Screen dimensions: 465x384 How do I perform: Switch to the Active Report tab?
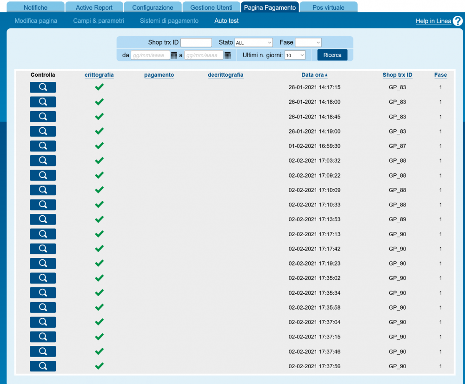pyautogui.click(x=94, y=7)
